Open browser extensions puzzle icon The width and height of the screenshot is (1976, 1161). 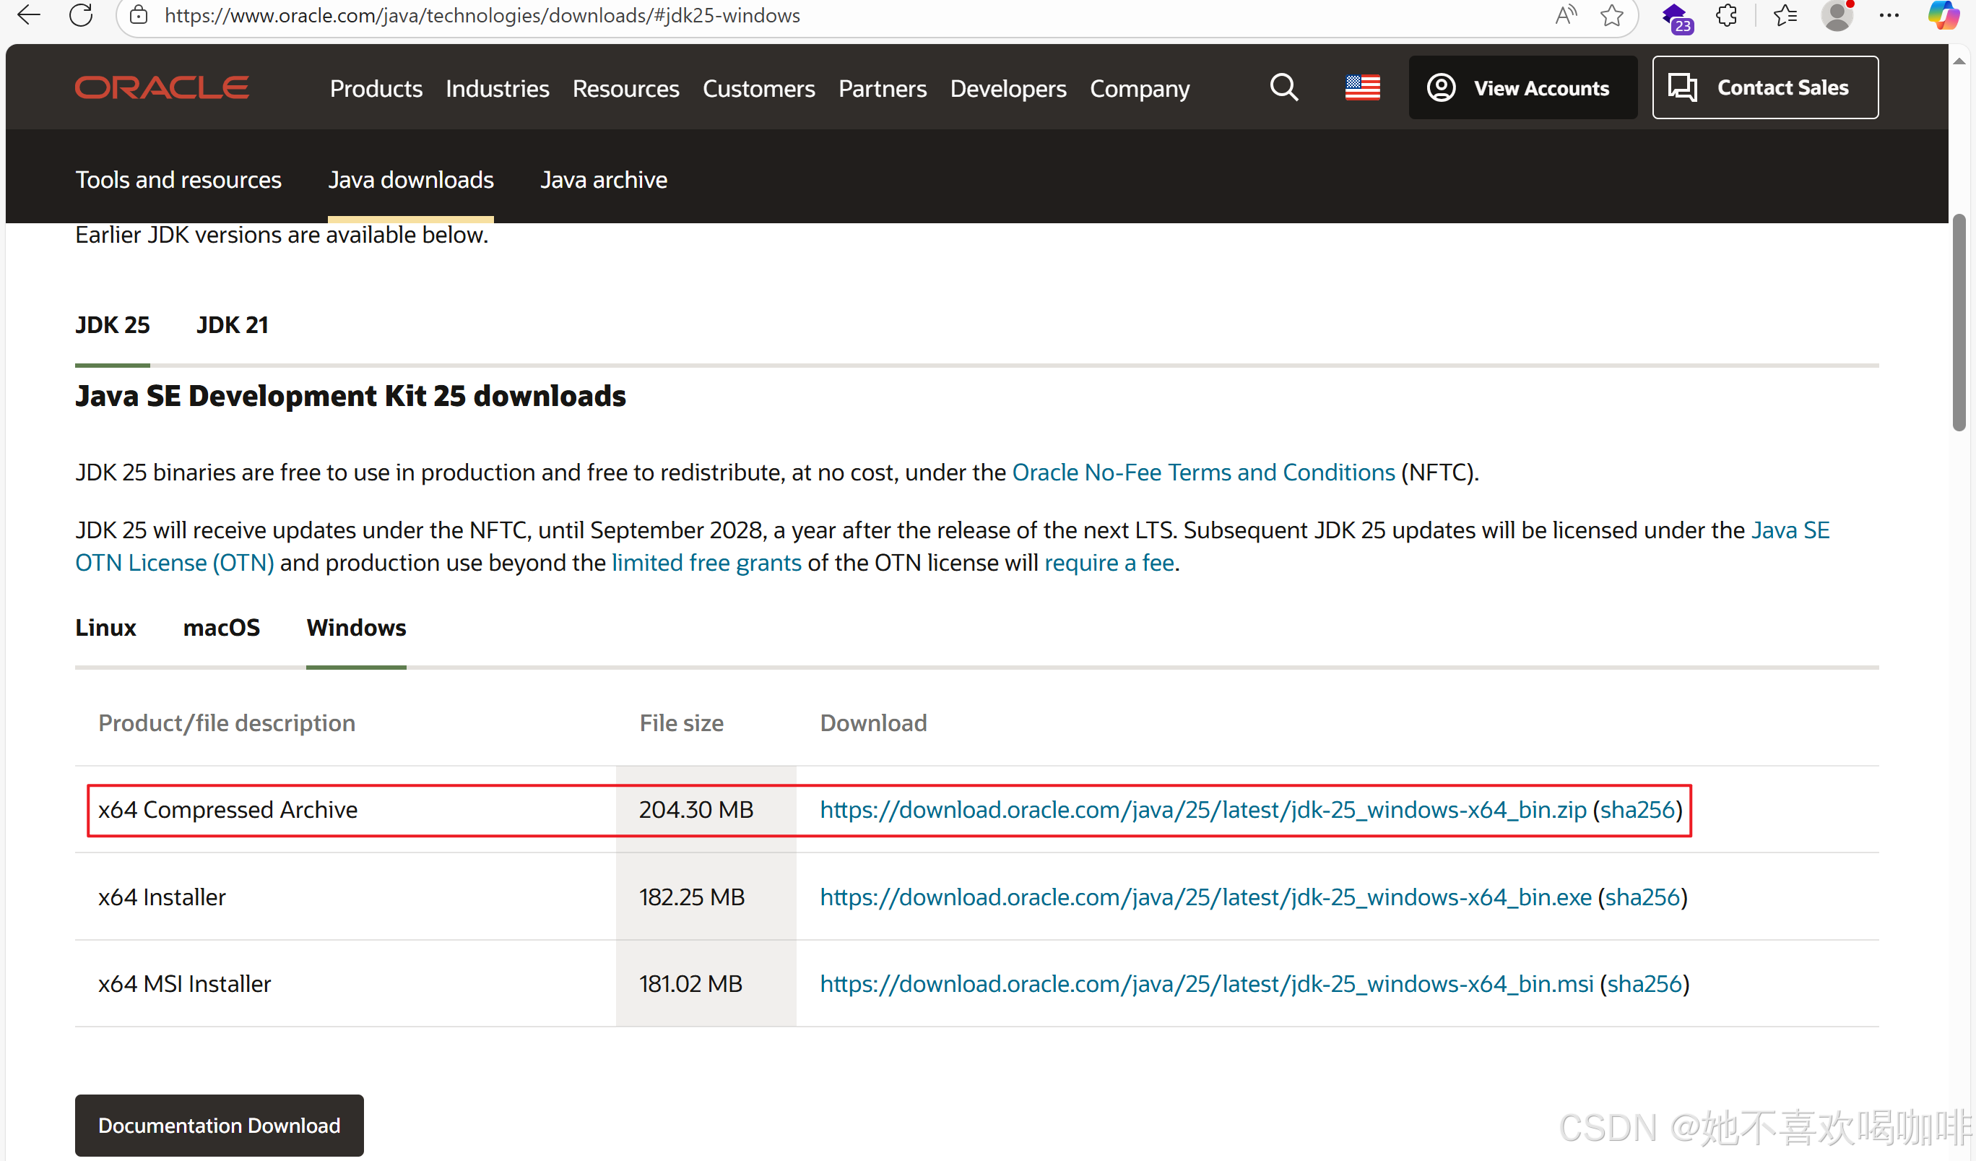click(x=1726, y=15)
